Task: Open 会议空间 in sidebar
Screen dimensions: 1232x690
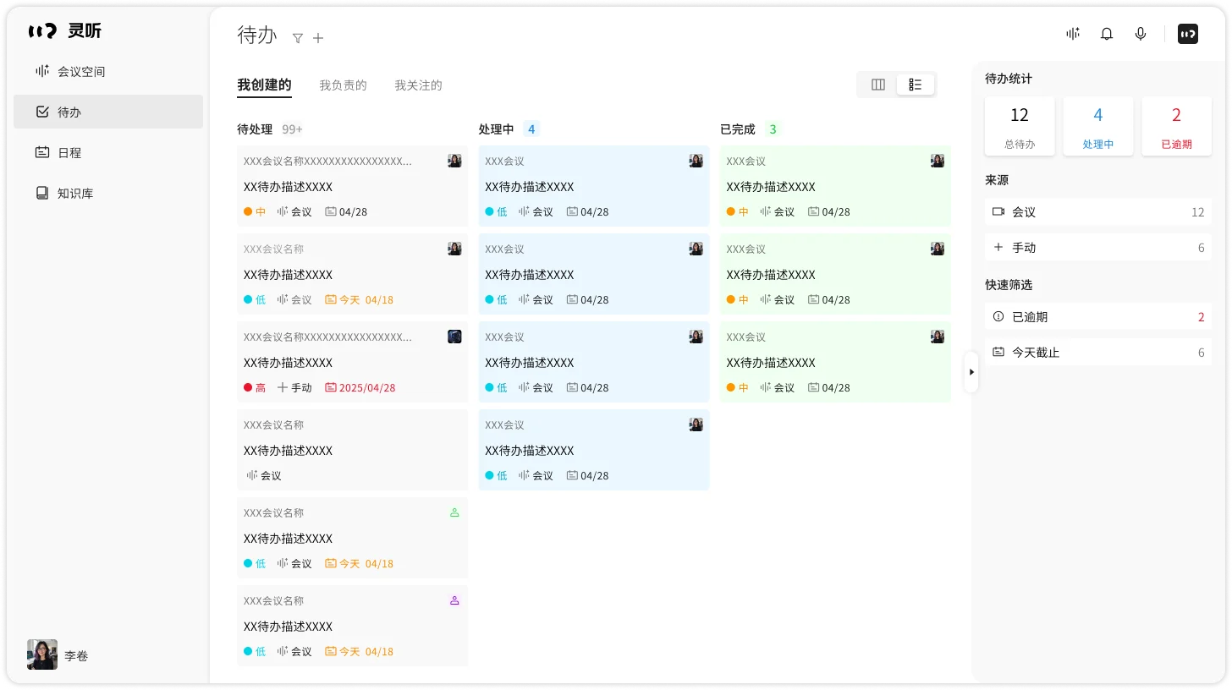Action: pyautogui.click(x=108, y=71)
